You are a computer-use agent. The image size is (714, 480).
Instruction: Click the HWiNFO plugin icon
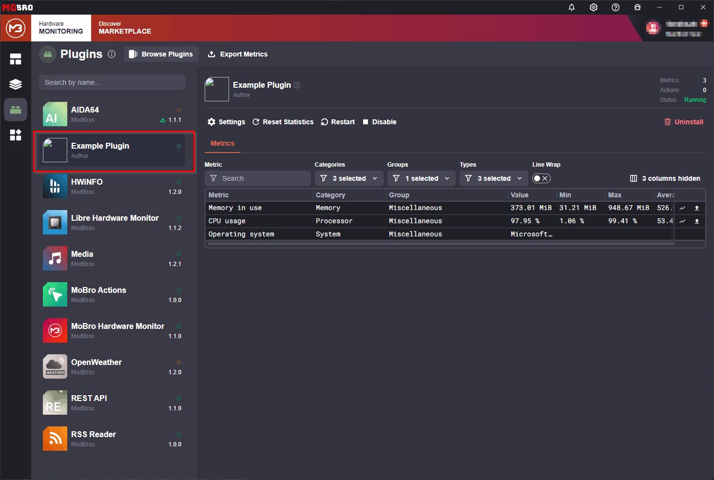tap(55, 186)
